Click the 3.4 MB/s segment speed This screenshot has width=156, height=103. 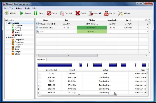point(72,73)
